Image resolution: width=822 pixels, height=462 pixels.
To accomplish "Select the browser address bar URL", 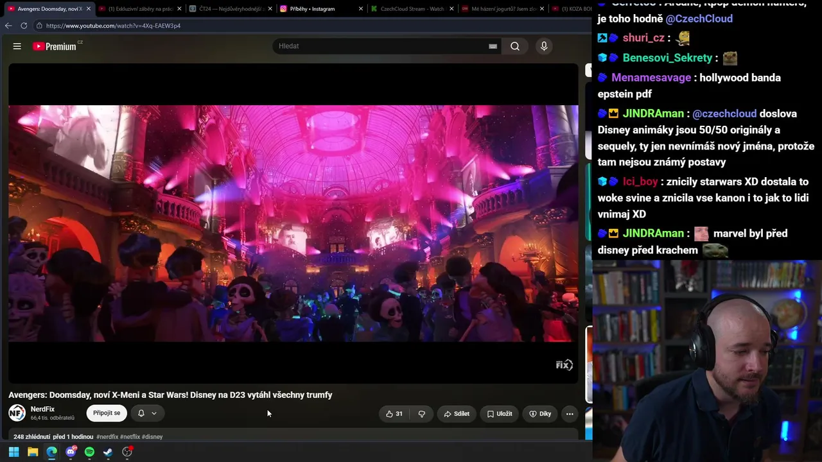I will tap(113, 26).
